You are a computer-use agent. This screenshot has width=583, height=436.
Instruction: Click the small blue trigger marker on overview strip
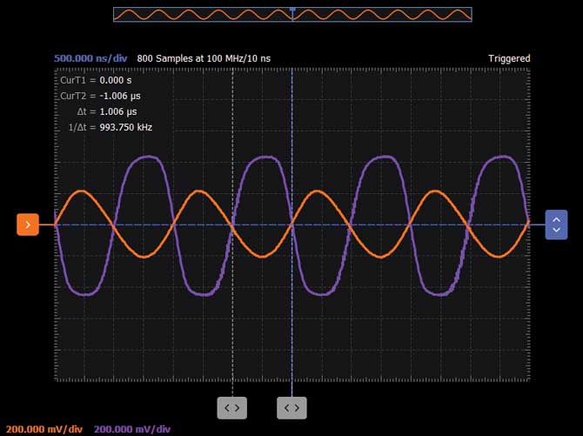292,10
